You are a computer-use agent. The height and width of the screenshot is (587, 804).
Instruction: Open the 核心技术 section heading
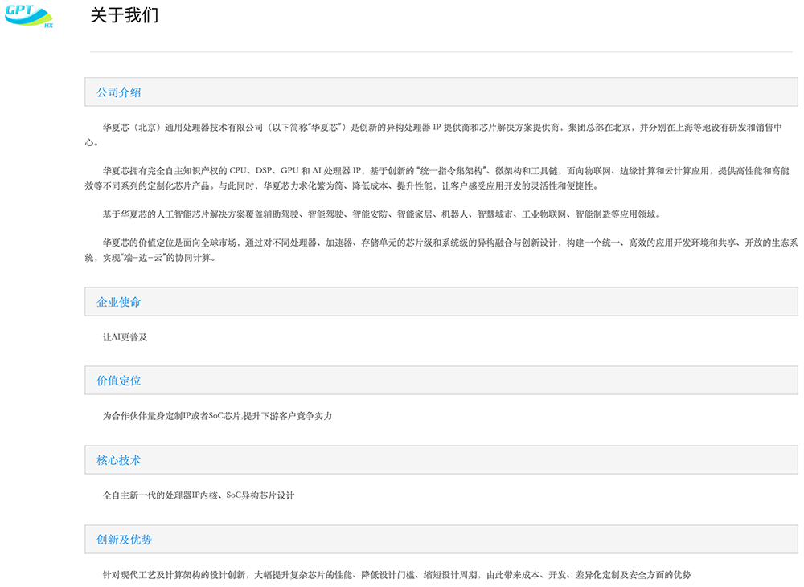coord(119,460)
